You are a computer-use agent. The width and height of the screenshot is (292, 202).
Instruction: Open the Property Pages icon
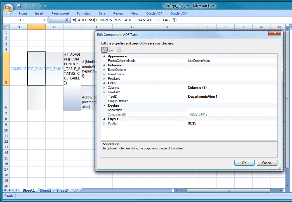[x=119, y=50]
